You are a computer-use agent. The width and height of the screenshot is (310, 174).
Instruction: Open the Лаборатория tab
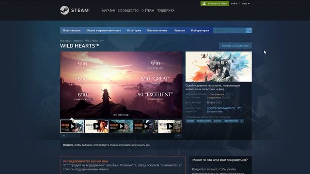200,30
